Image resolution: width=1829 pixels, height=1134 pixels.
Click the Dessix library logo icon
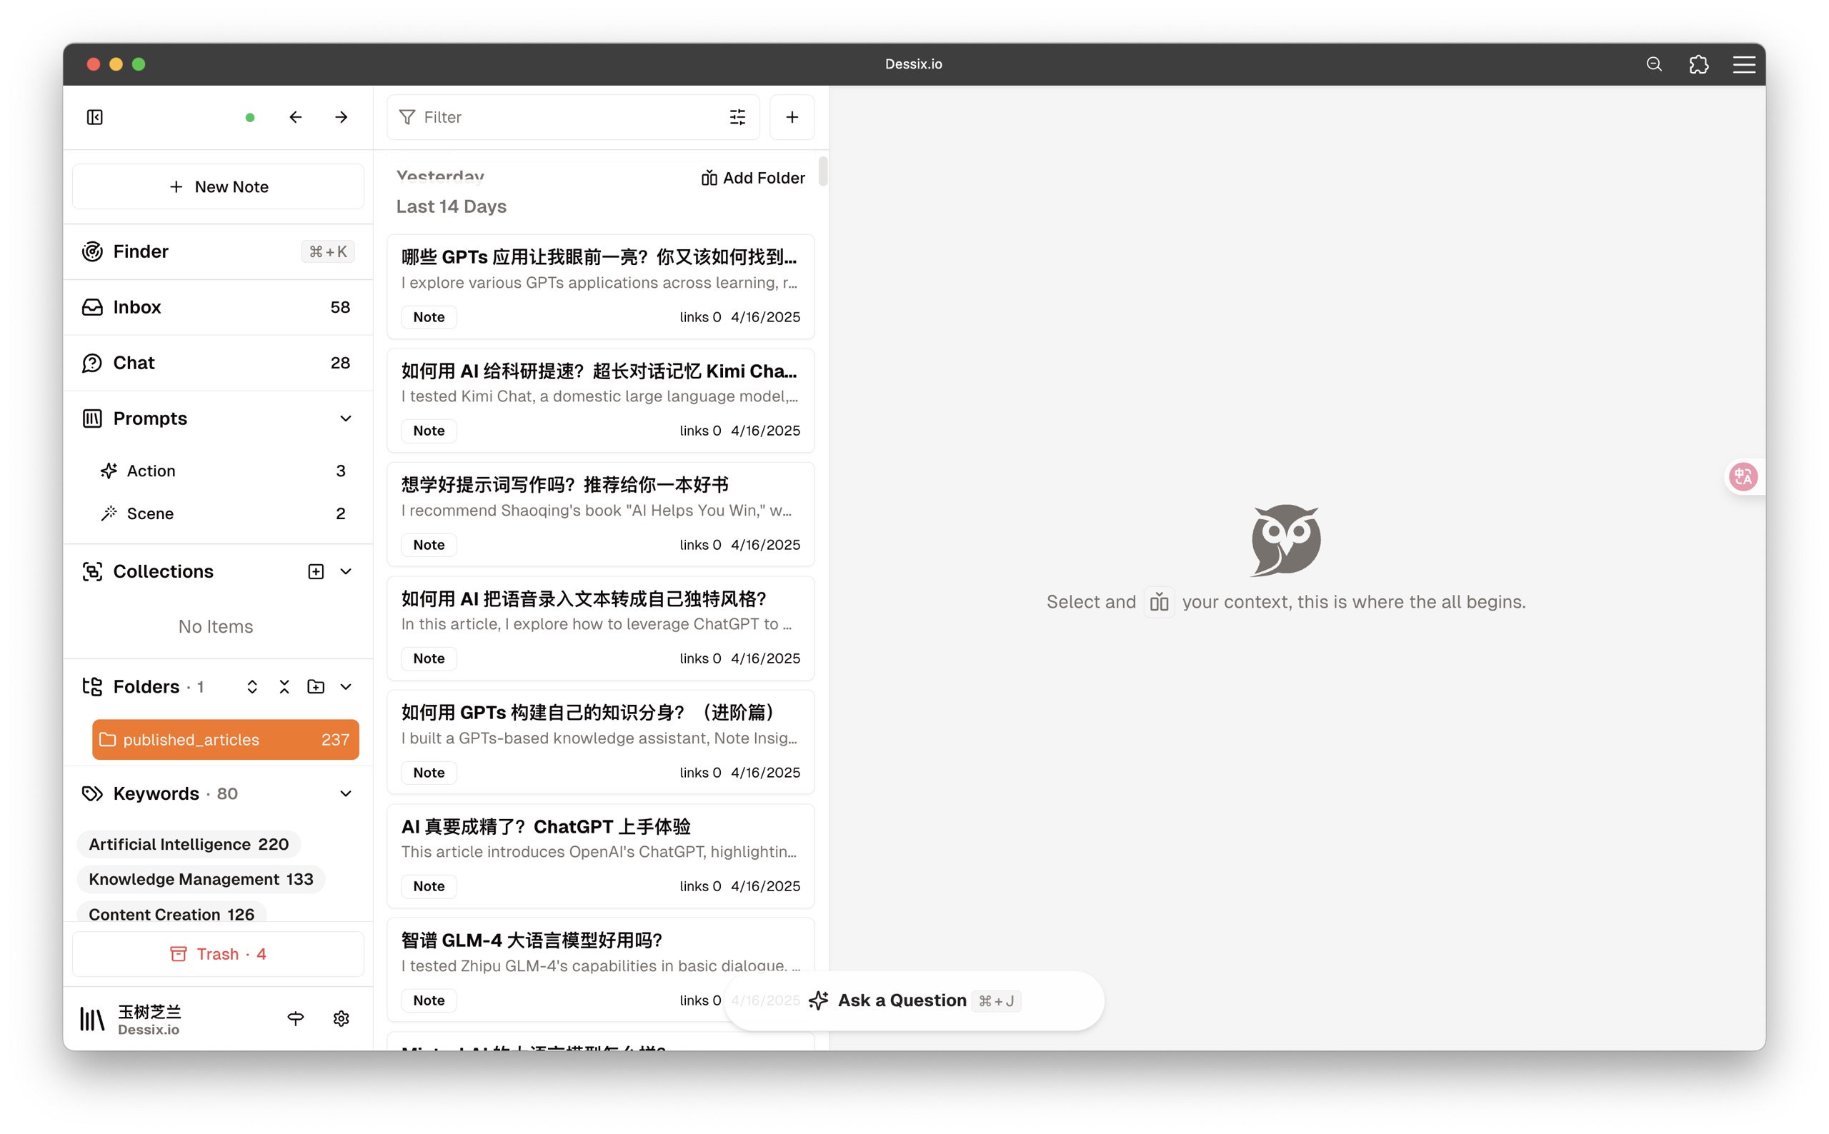[x=92, y=1019]
